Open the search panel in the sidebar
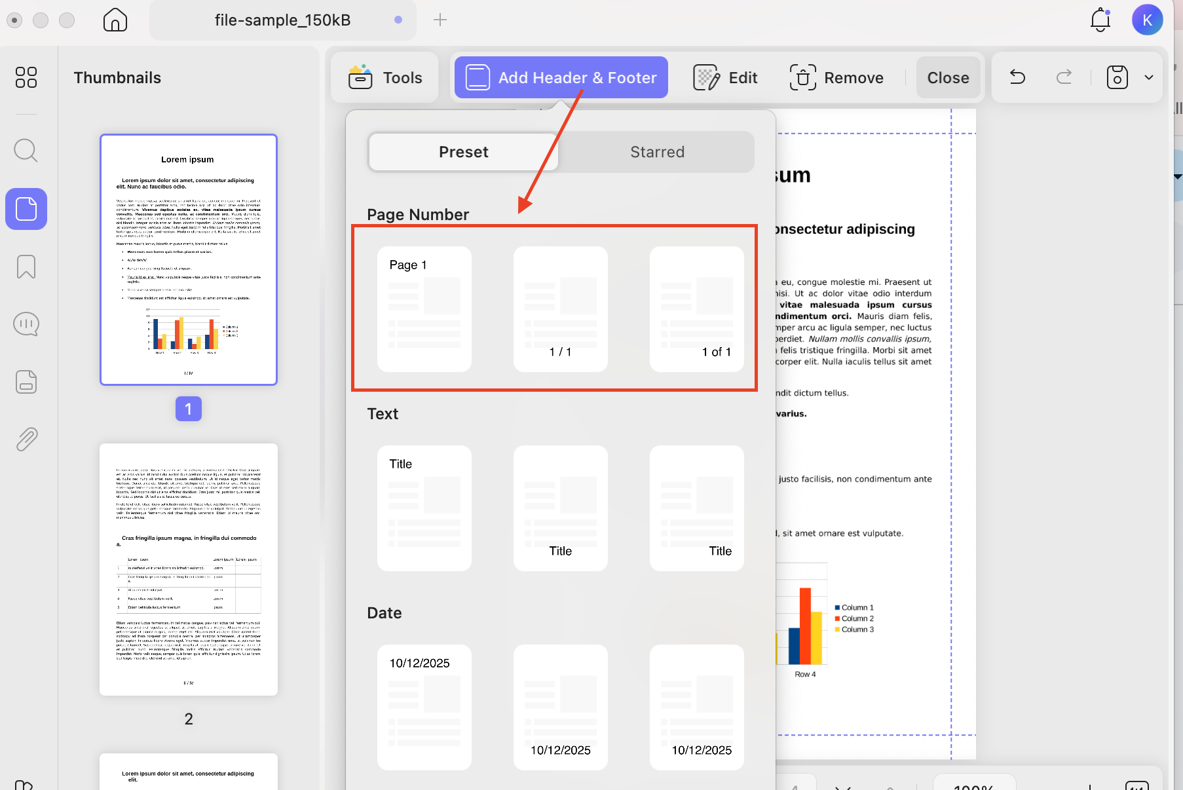The image size is (1183, 790). click(x=26, y=150)
